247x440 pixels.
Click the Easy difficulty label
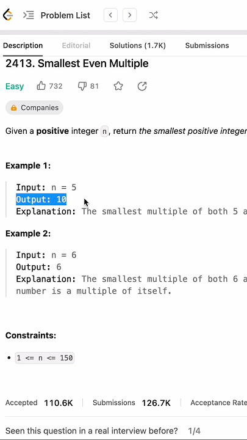point(15,86)
